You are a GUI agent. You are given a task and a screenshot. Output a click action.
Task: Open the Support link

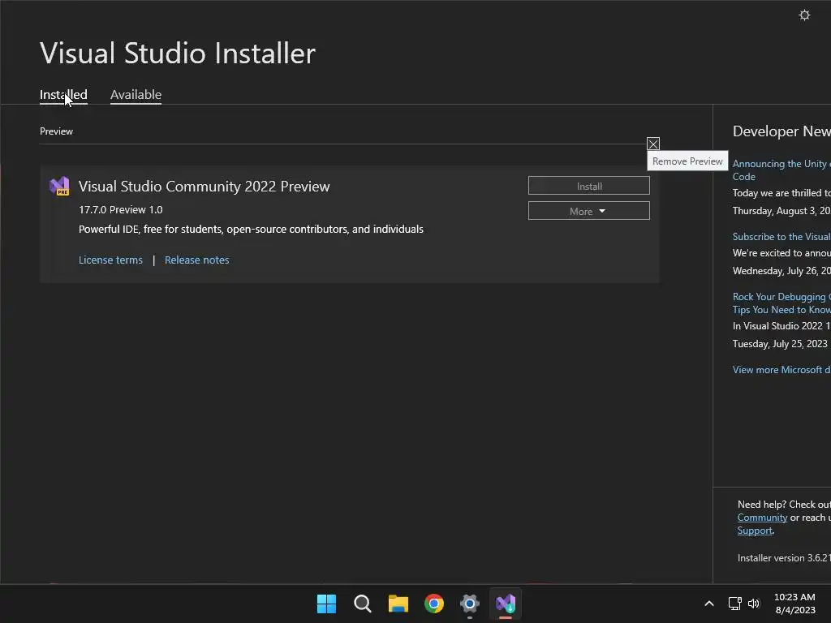tap(755, 531)
